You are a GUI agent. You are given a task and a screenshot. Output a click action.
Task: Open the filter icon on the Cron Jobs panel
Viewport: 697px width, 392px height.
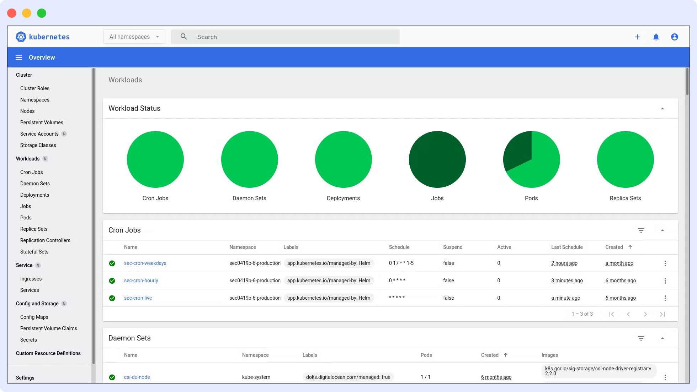click(641, 230)
